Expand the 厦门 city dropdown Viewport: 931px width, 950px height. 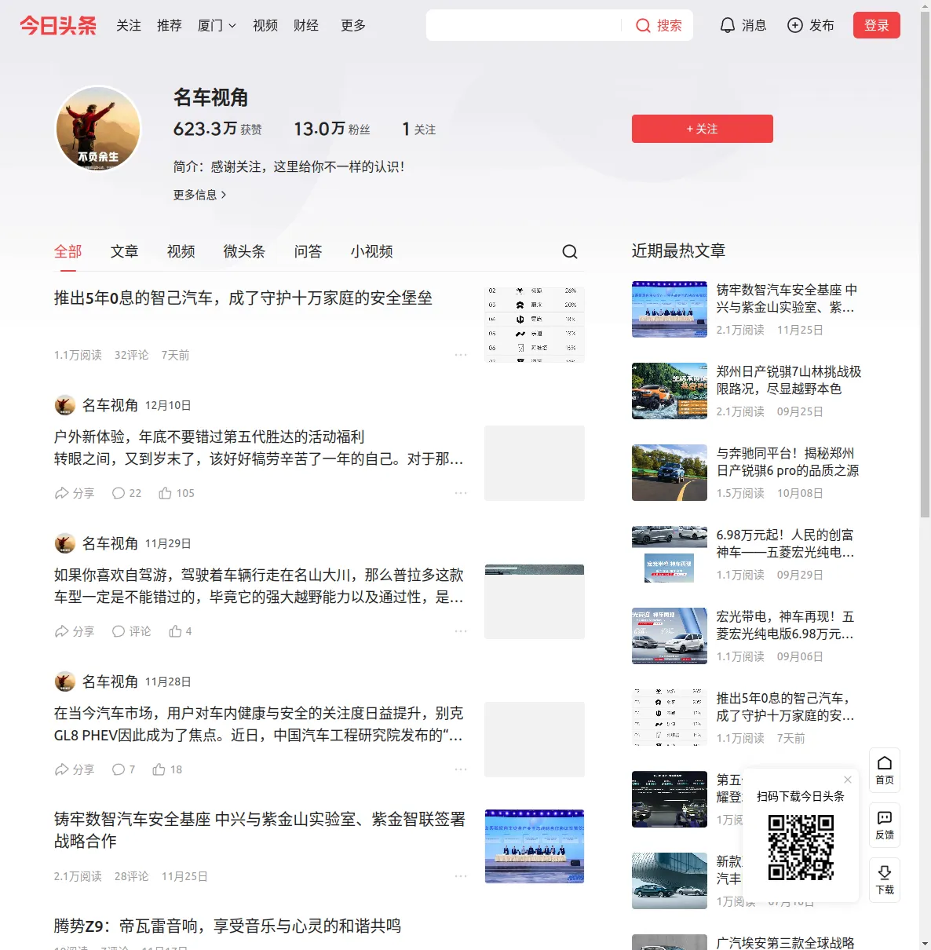click(x=217, y=25)
